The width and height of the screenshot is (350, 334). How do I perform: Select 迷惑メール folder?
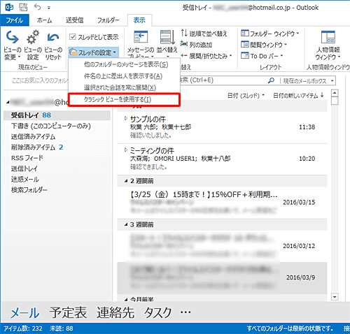pos(25,179)
